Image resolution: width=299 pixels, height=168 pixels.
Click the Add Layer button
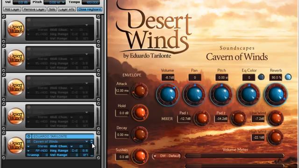pyautogui.click(x=12, y=9)
